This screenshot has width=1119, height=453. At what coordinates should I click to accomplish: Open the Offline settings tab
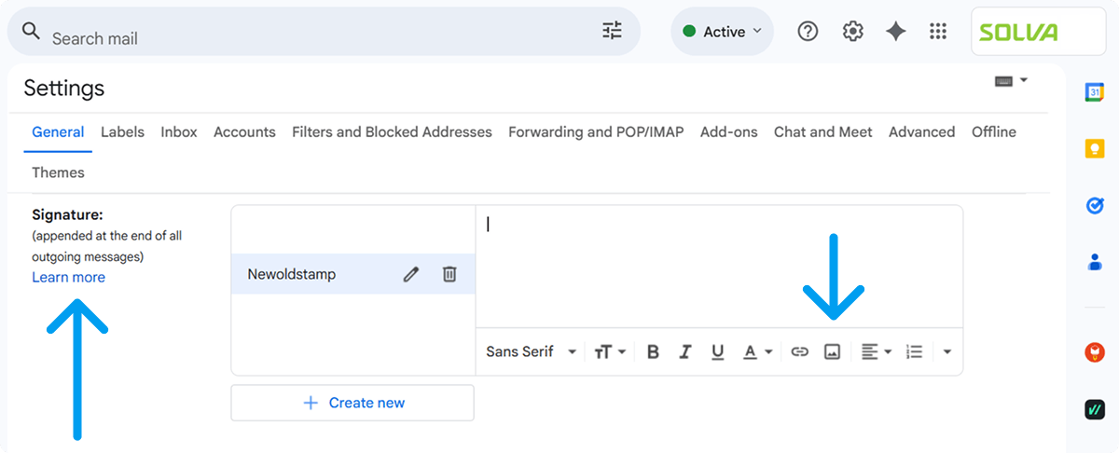994,131
